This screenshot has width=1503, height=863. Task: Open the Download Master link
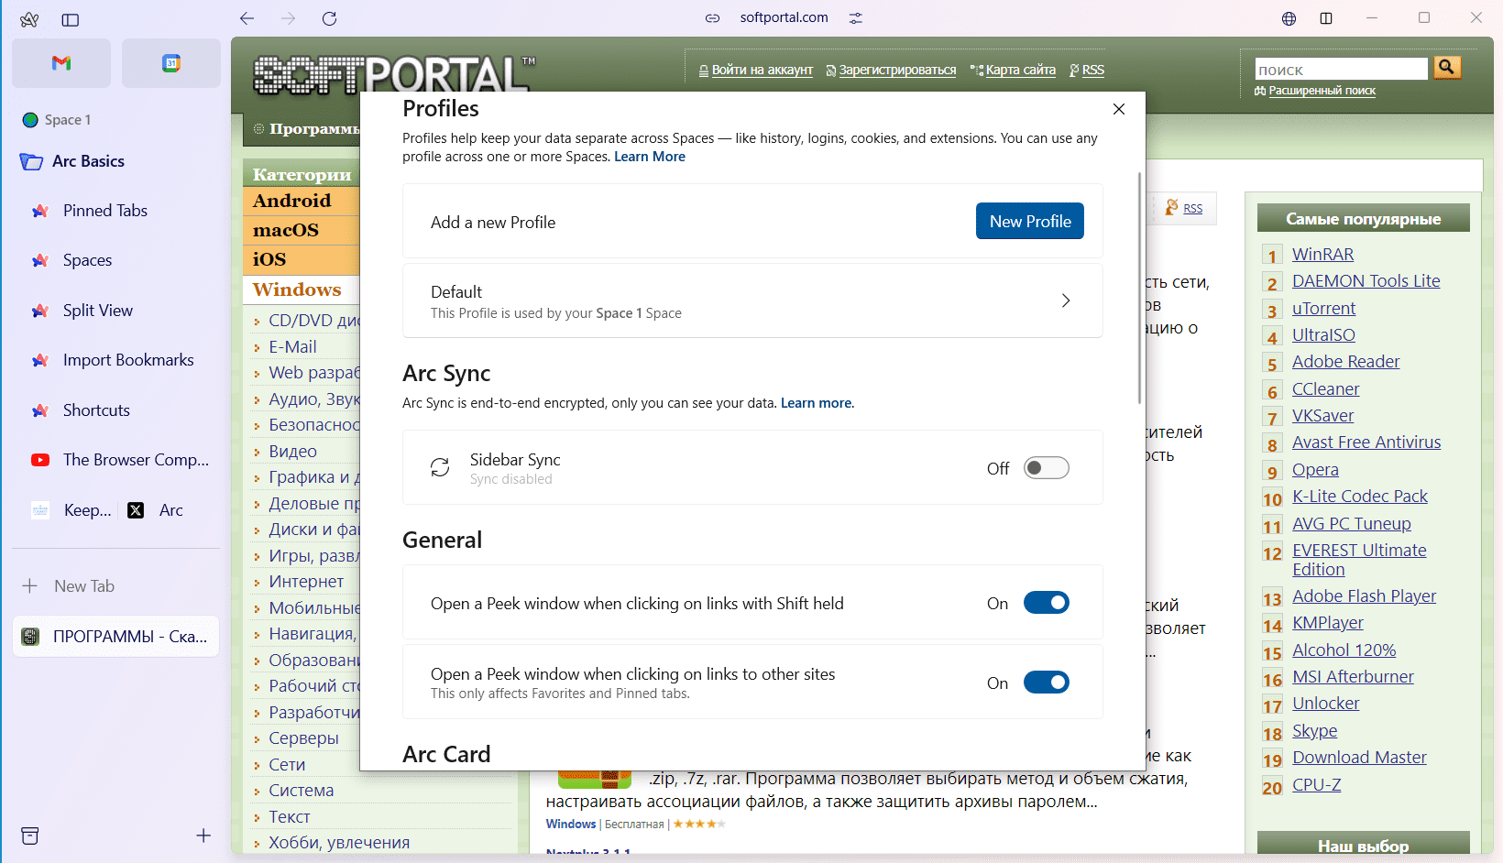[x=1359, y=758]
